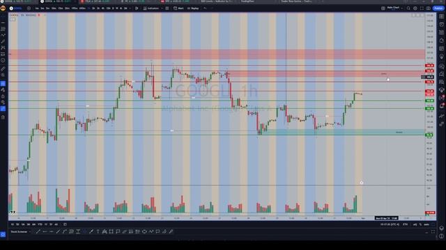446x250 pixels.
Task: Select the teal demand zone rectangle
Action: [x=342, y=132]
